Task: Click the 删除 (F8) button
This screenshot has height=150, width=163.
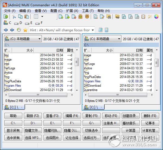Action: pyautogui.click(x=150, y=116)
